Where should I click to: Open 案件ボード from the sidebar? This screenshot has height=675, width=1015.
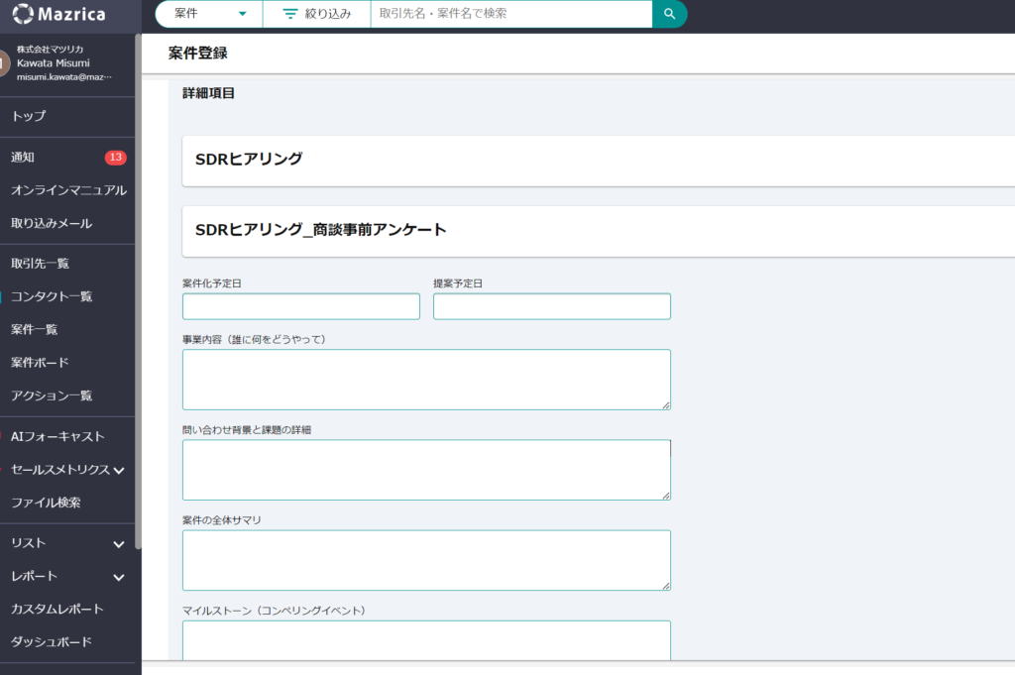(x=40, y=363)
